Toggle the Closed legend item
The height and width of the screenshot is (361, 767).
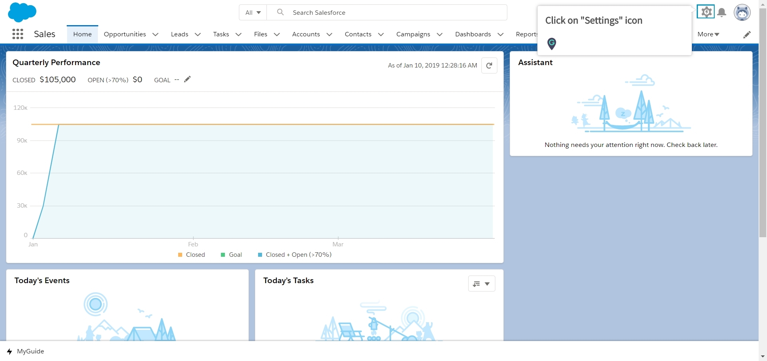click(x=191, y=255)
